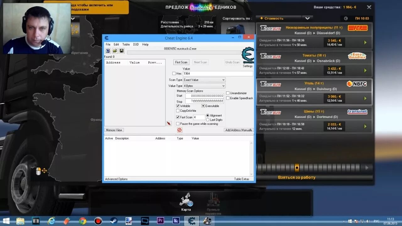The height and width of the screenshot is (226, 402).
Task: Click the Fast Scan alignment field with 4
Action: click(x=199, y=117)
